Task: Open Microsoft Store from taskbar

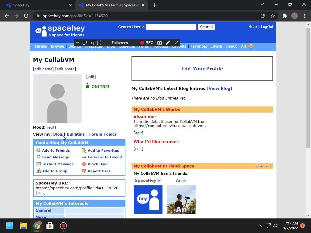Action: (x=50, y=226)
